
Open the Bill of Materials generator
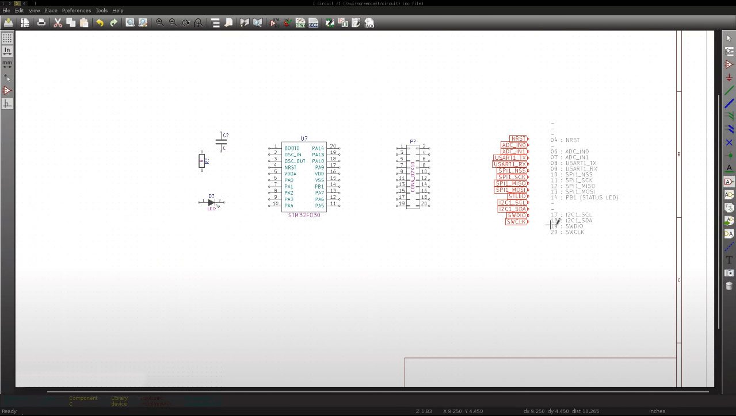(x=314, y=23)
